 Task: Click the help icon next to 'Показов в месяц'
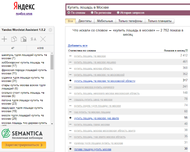186,50
